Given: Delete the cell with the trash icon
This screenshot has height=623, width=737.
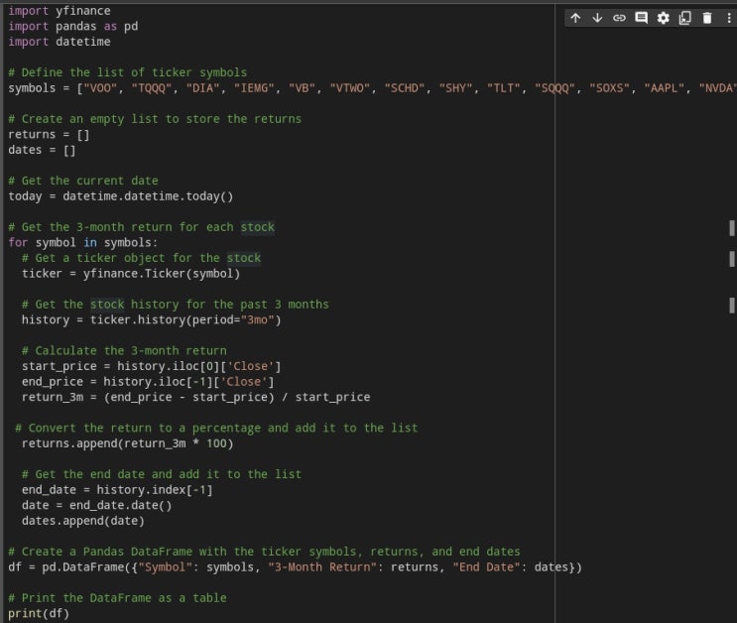Looking at the screenshot, I should (x=707, y=18).
